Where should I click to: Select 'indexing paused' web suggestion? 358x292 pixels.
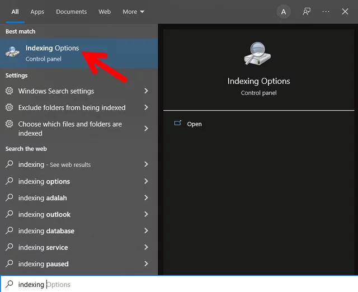click(79, 263)
